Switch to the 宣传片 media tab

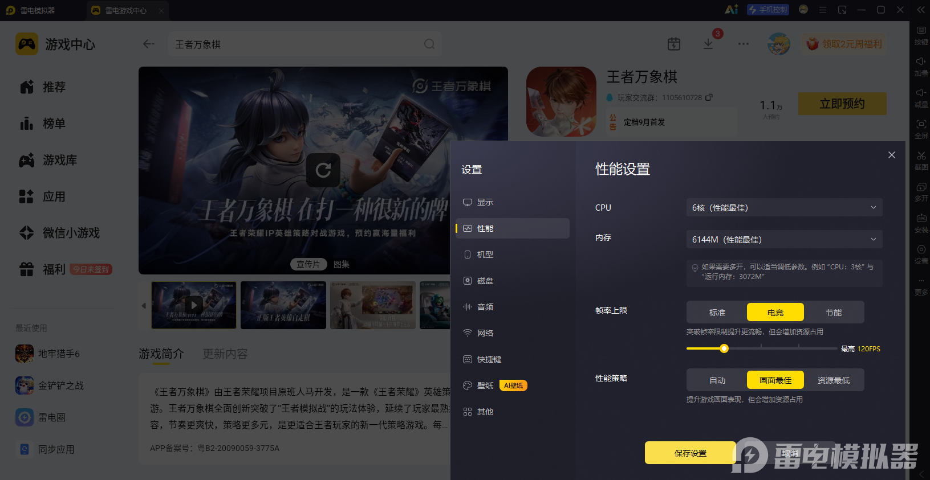coord(308,264)
